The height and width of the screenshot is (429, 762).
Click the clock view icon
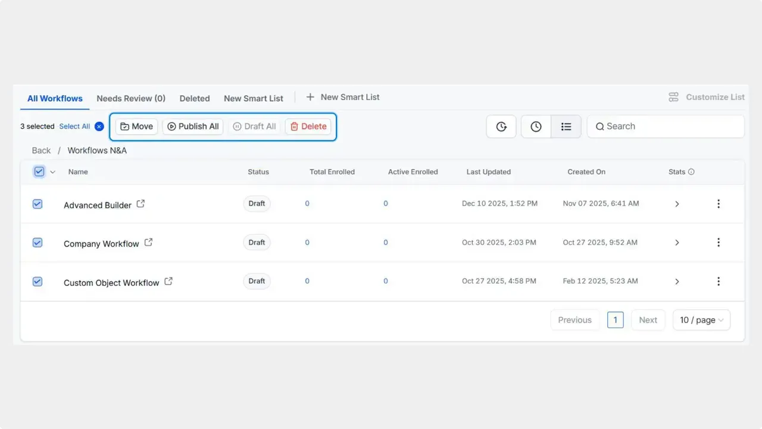point(535,126)
